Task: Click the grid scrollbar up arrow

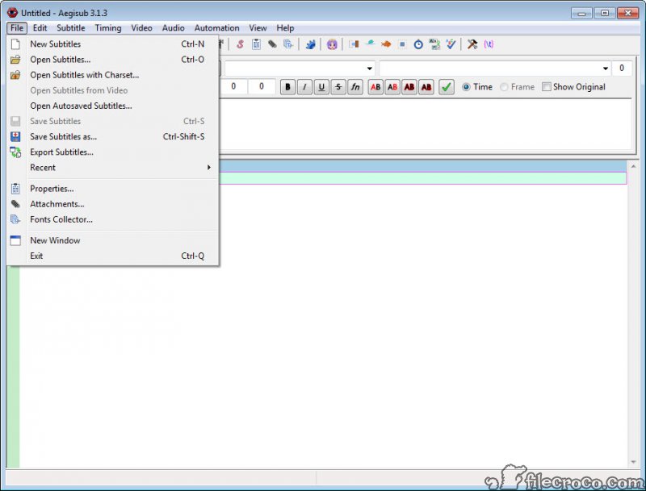Action: pos(633,167)
